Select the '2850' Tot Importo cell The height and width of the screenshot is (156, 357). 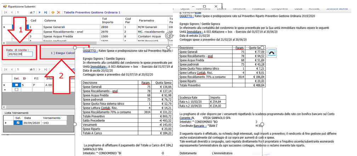[x=112, y=27]
